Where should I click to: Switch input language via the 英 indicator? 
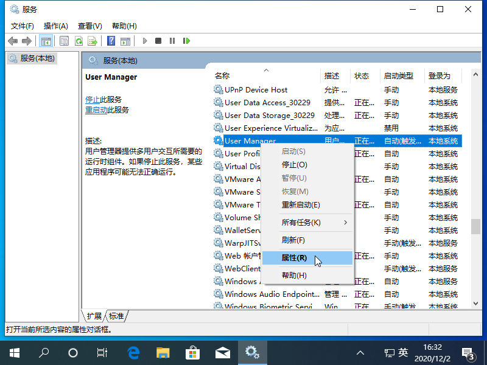pyautogui.click(x=403, y=352)
